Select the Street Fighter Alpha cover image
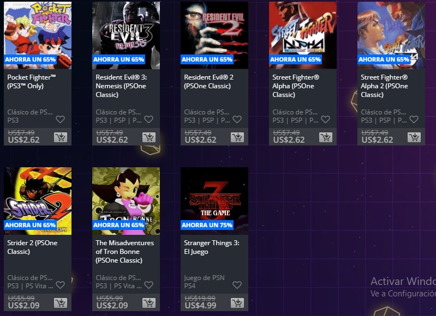 coord(303,35)
